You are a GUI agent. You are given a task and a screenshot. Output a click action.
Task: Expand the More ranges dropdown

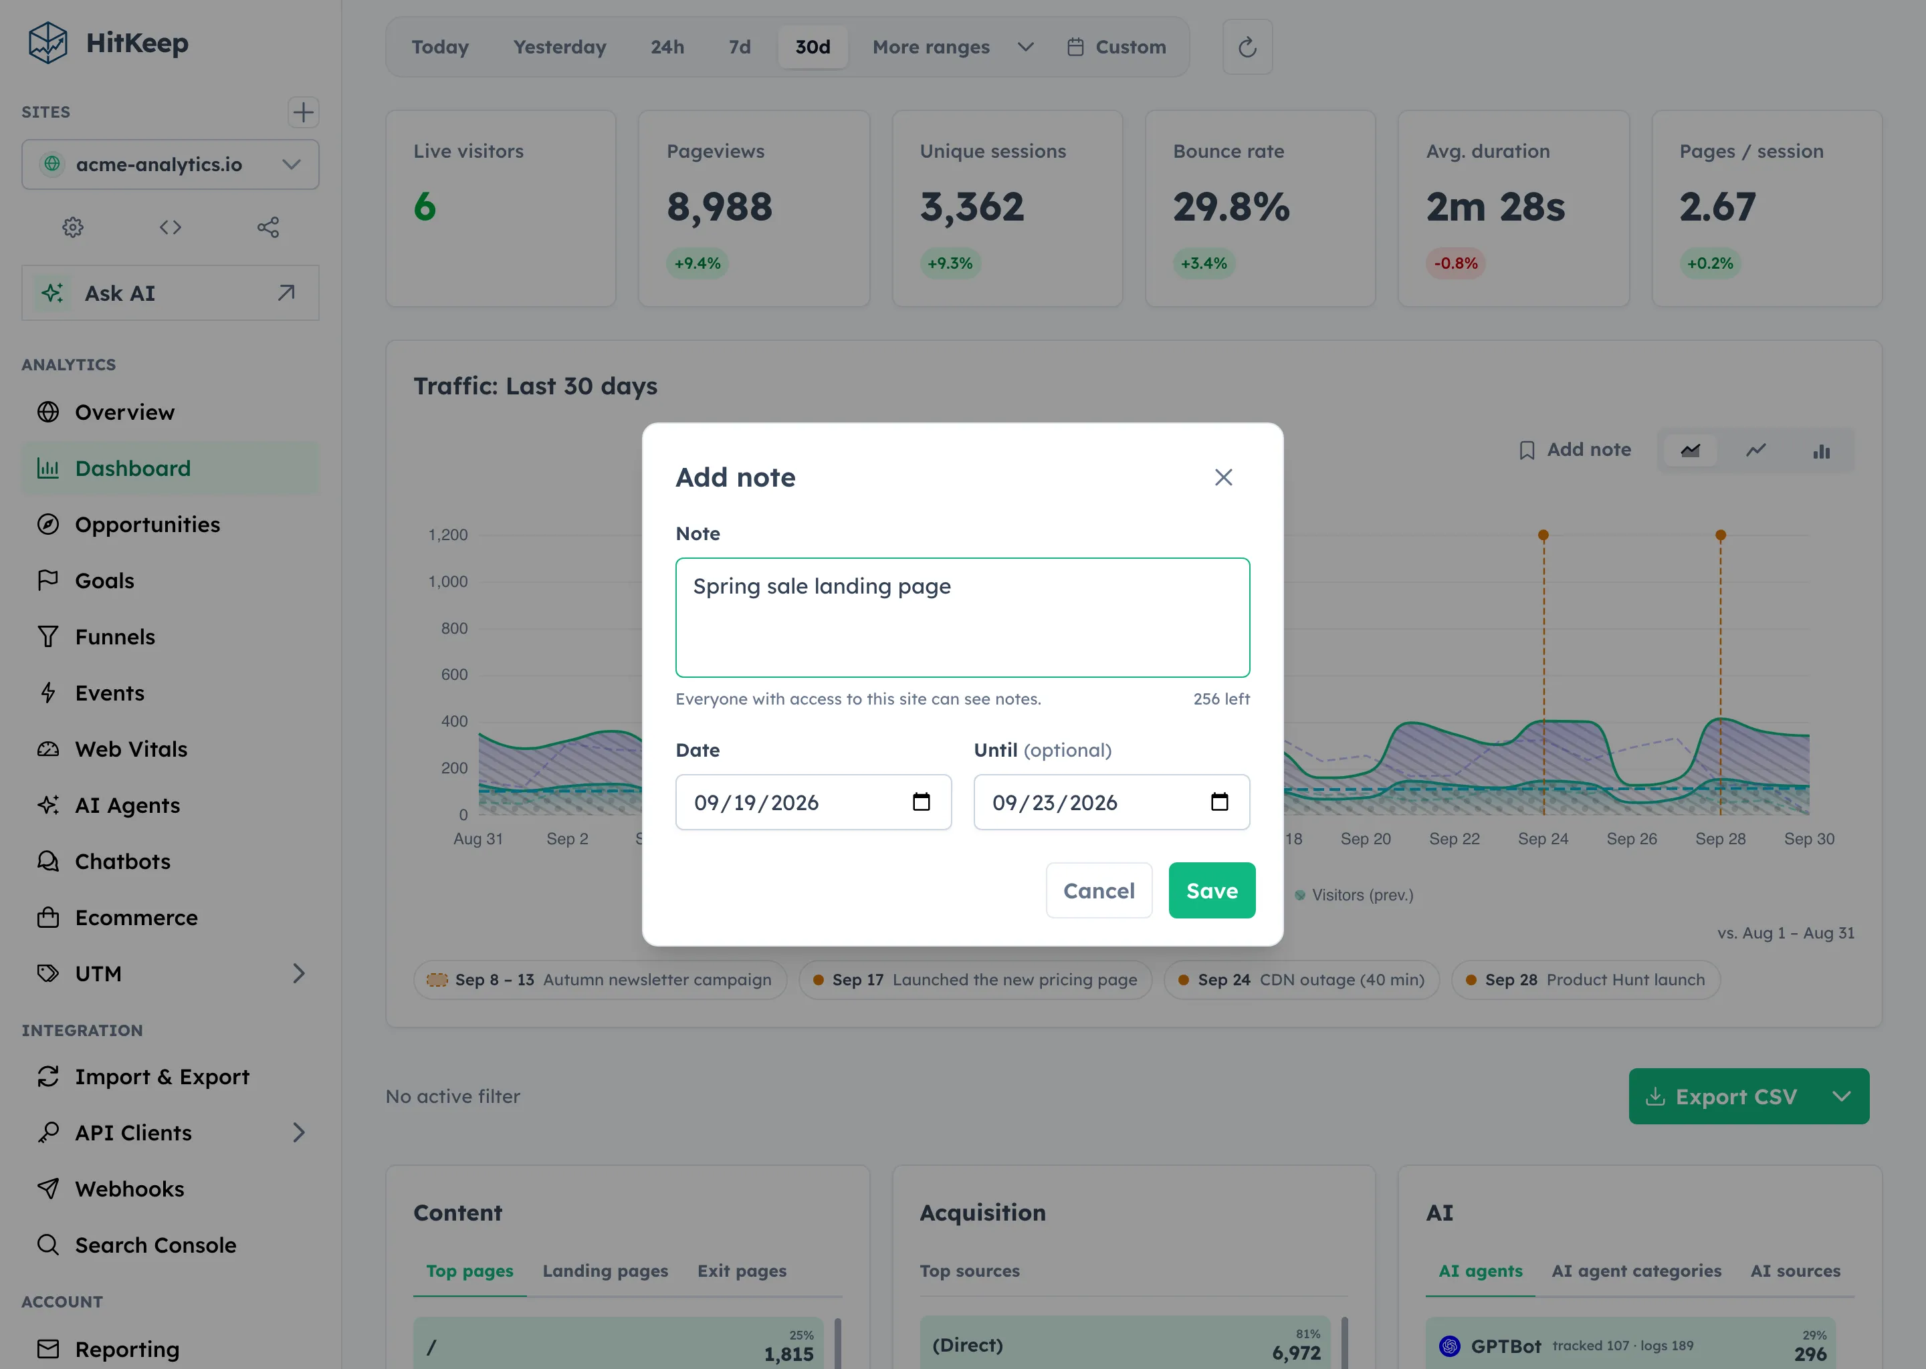[x=953, y=47]
